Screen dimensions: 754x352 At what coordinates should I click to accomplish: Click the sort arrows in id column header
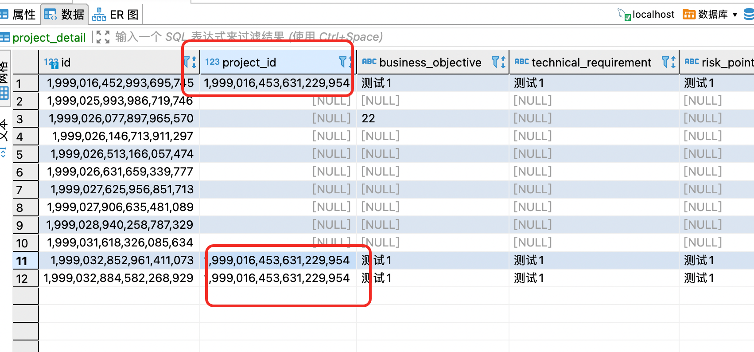tap(194, 62)
